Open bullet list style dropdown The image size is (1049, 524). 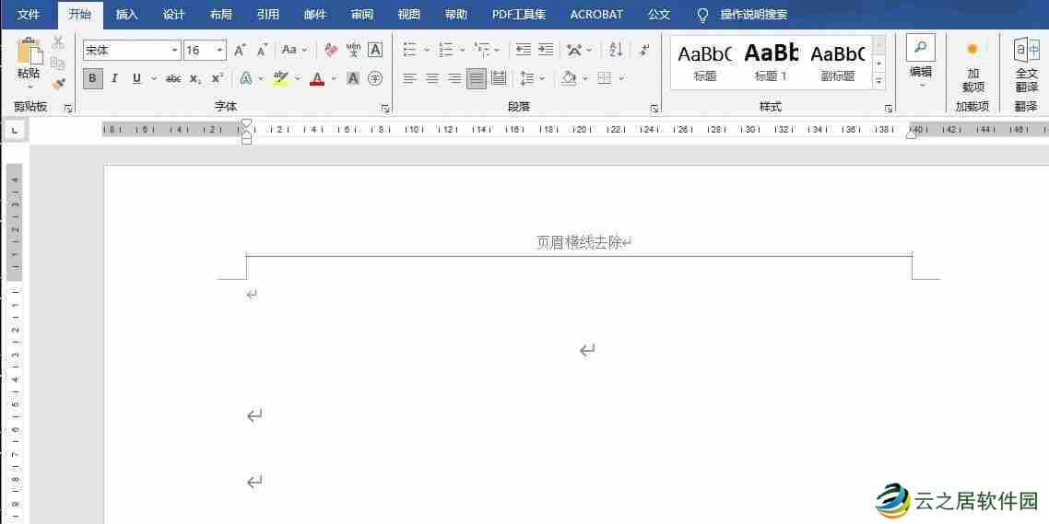click(428, 50)
